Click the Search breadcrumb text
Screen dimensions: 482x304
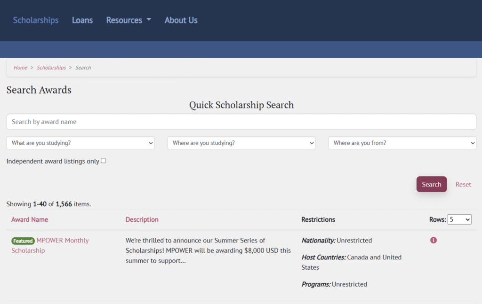pyautogui.click(x=83, y=68)
